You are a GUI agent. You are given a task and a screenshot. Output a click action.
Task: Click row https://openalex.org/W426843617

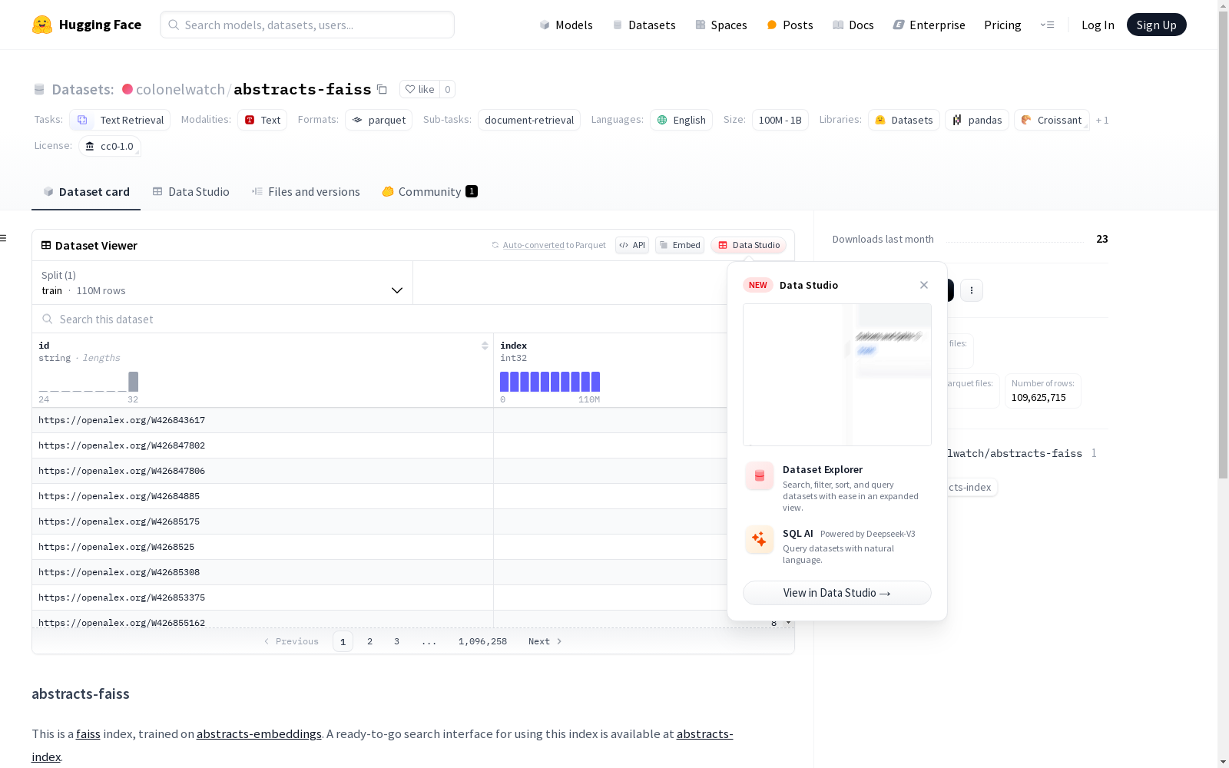coord(379,420)
